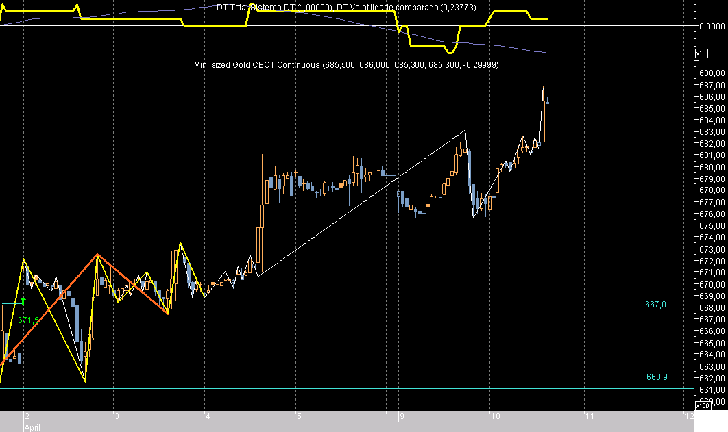Click the 668,00 price axis label
728x432 pixels.
[712, 308]
